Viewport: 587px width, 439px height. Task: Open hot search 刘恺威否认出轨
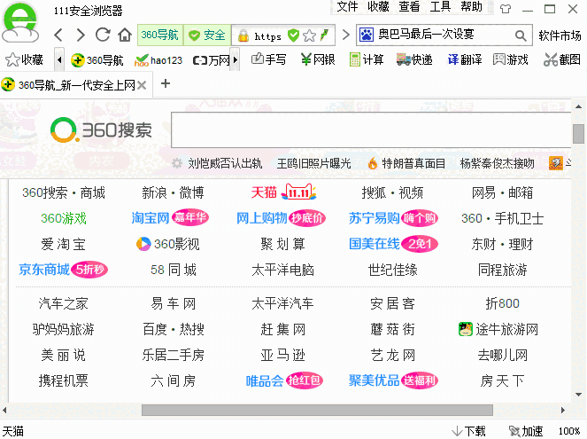[225, 163]
